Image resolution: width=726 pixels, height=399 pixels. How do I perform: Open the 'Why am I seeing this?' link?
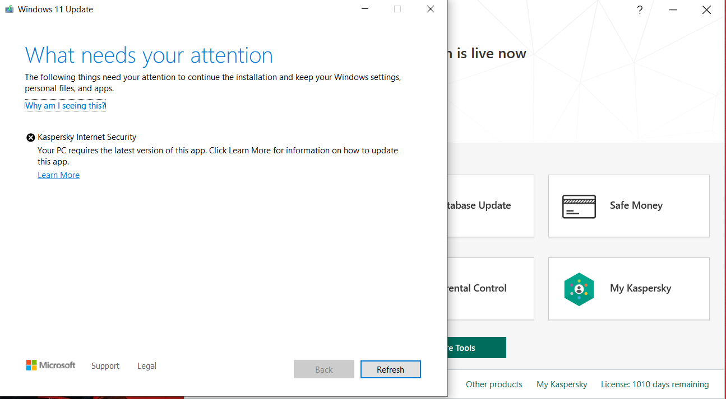coord(65,105)
